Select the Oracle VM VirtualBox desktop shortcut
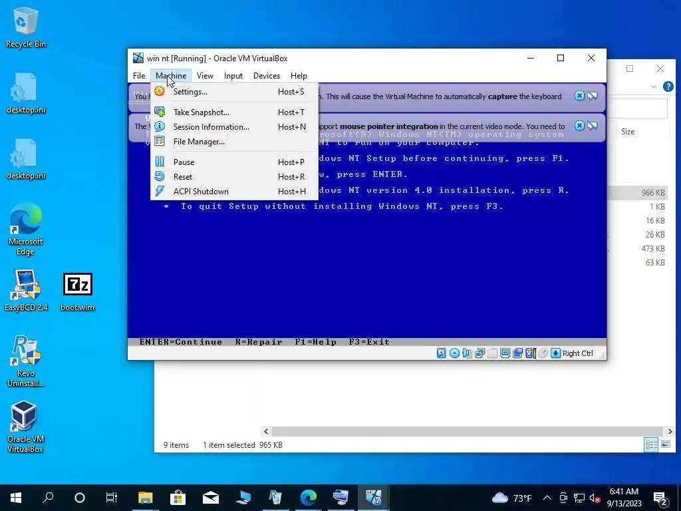 (25, 426)
